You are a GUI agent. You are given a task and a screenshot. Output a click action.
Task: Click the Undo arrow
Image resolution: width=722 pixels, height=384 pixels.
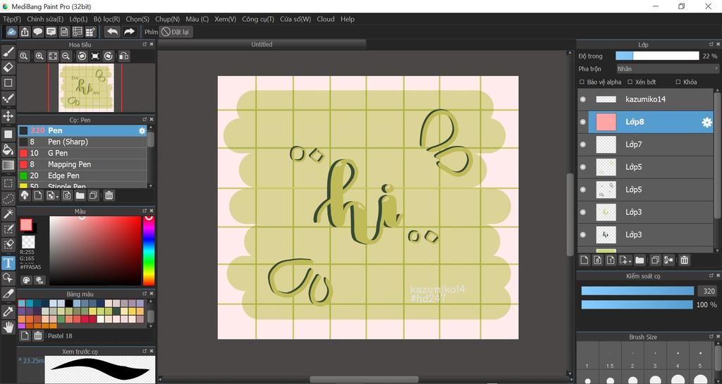click(112, 32)
